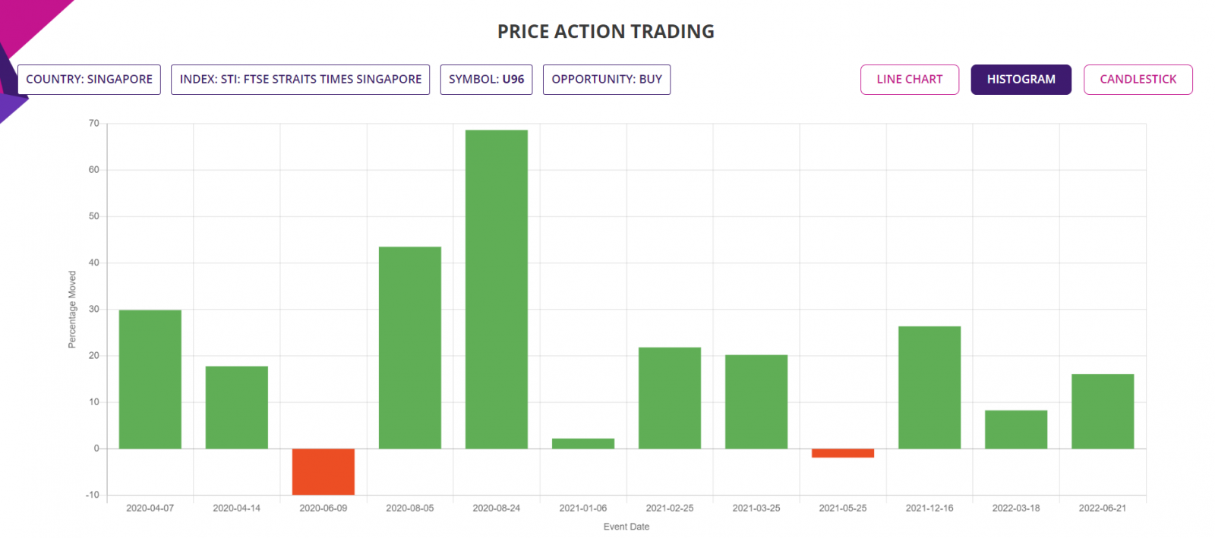1215x538 pixels.
Task: Click the Event Date axis title
Action: [x=626, y=527]
